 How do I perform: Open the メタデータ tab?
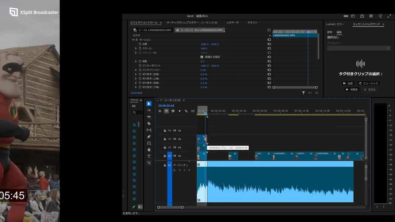[x=233, y=23]
